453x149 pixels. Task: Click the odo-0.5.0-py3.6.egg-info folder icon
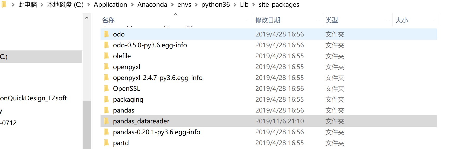click(106, 45)
